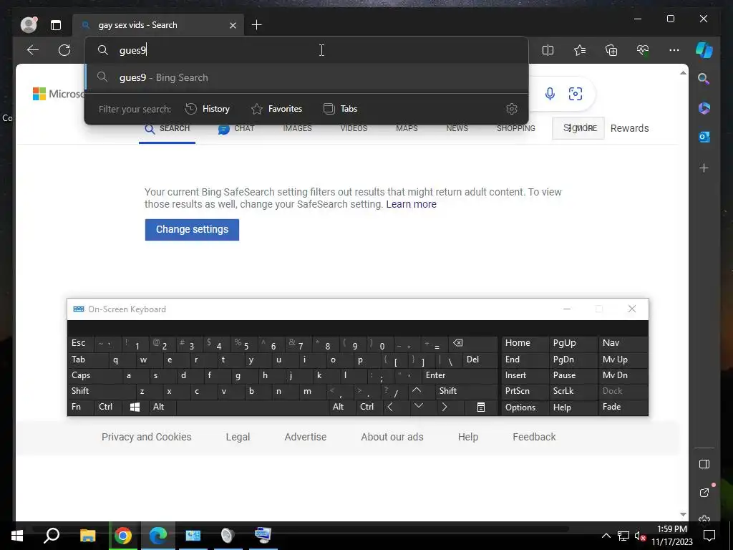This screenshot has width=733, height=550.
Task: Open address bar suggestion settings gear
Action: point(512,109)
